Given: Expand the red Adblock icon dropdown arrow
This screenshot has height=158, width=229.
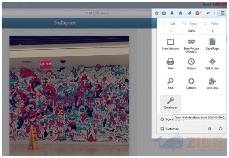Looking at the screenshot, I should [201, 13].
